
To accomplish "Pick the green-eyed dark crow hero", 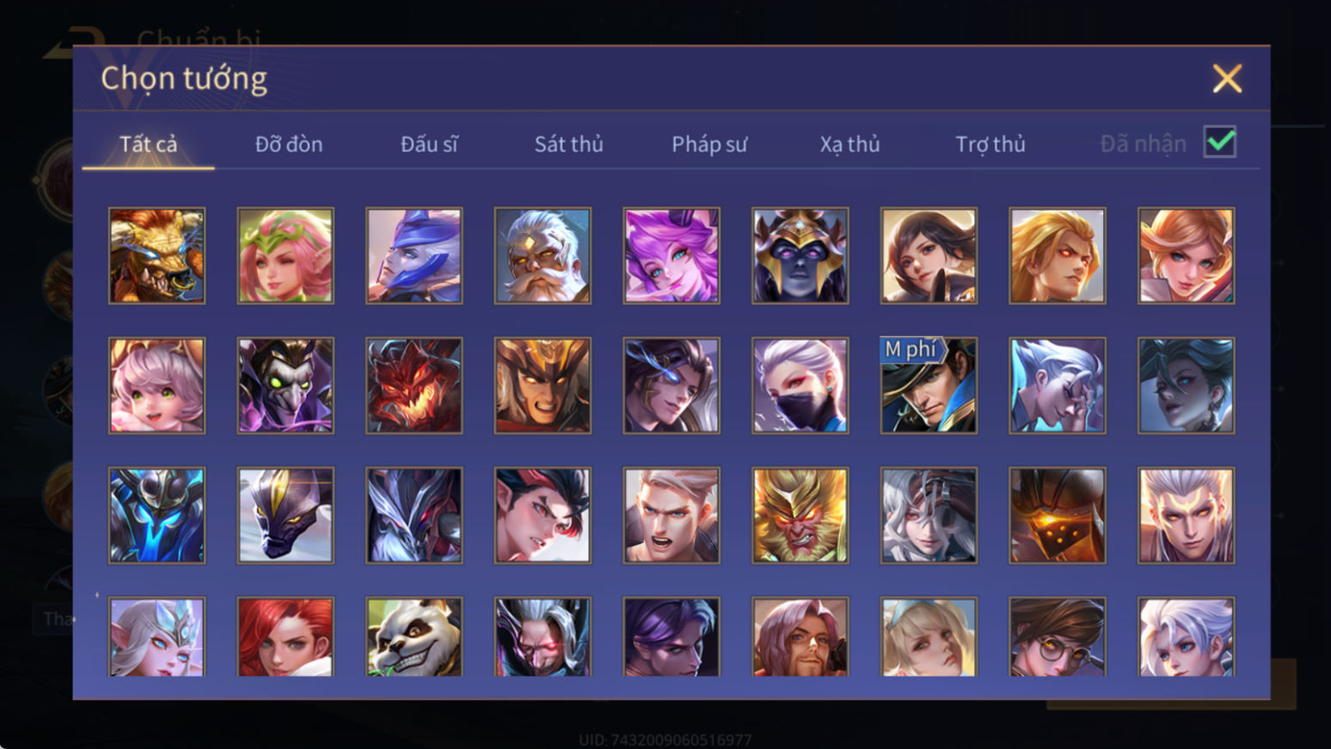I will [285, 385].
